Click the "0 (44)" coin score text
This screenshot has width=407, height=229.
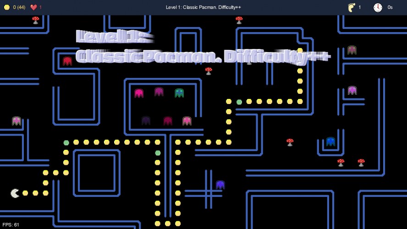point(19,7)
